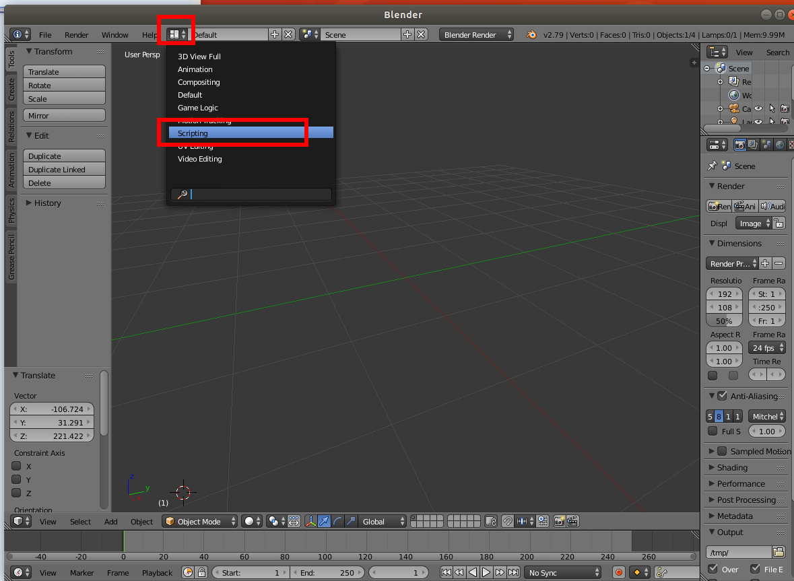Select the Scene properties tab icon

click(x=766, y=145)
